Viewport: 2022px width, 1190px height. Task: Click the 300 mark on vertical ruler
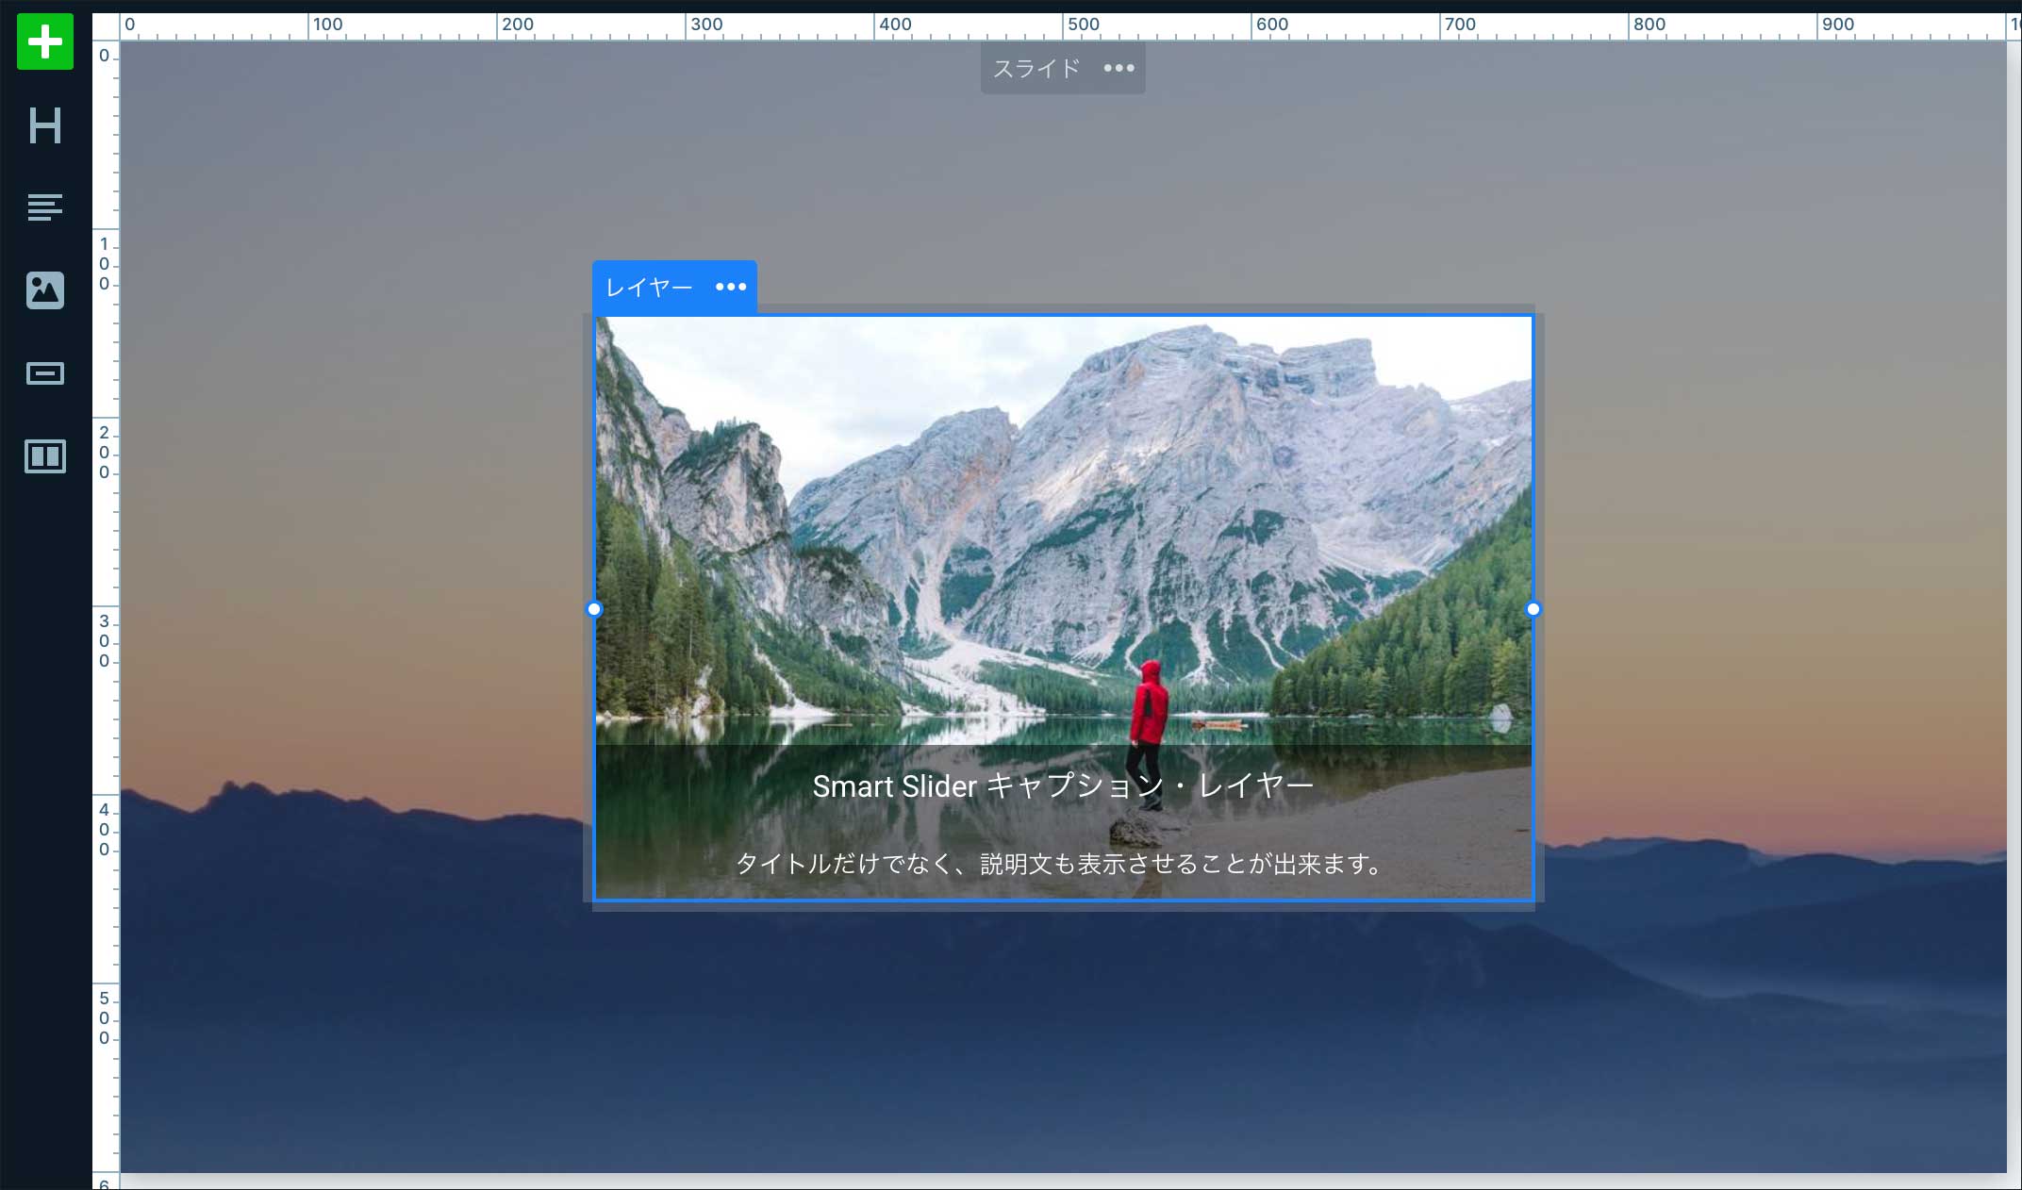tap(105, 641)
